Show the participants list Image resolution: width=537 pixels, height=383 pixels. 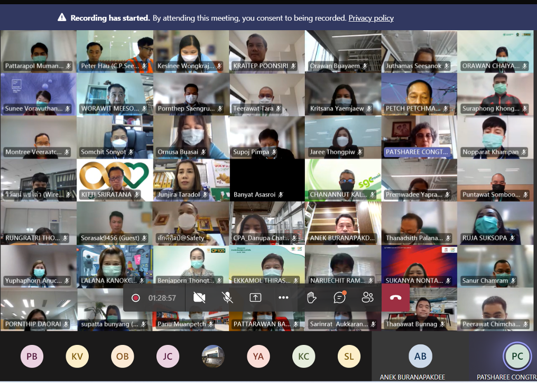tap(367, 298)
